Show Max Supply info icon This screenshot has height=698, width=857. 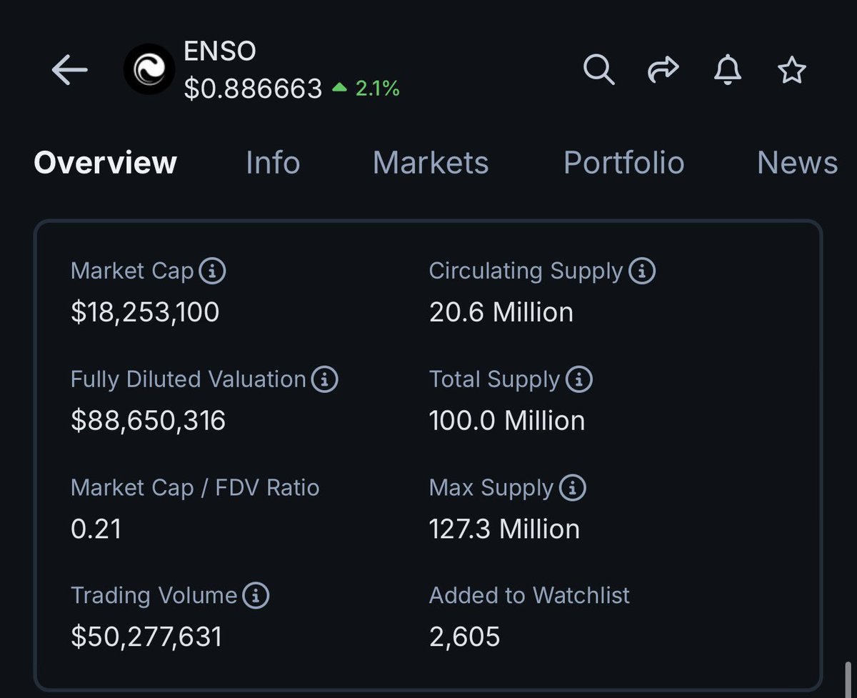(572, 488)
